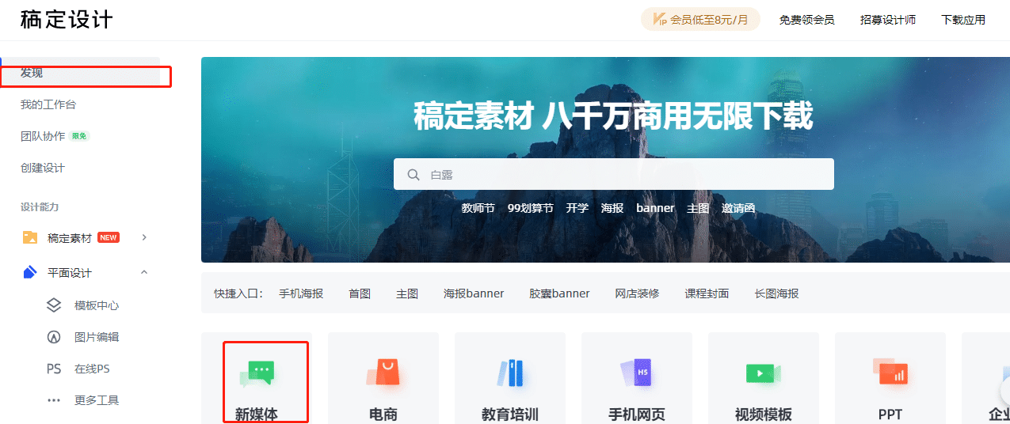Click the 手机海报 quick entry
Screen dimensions: 1010x424
[301, 293]
